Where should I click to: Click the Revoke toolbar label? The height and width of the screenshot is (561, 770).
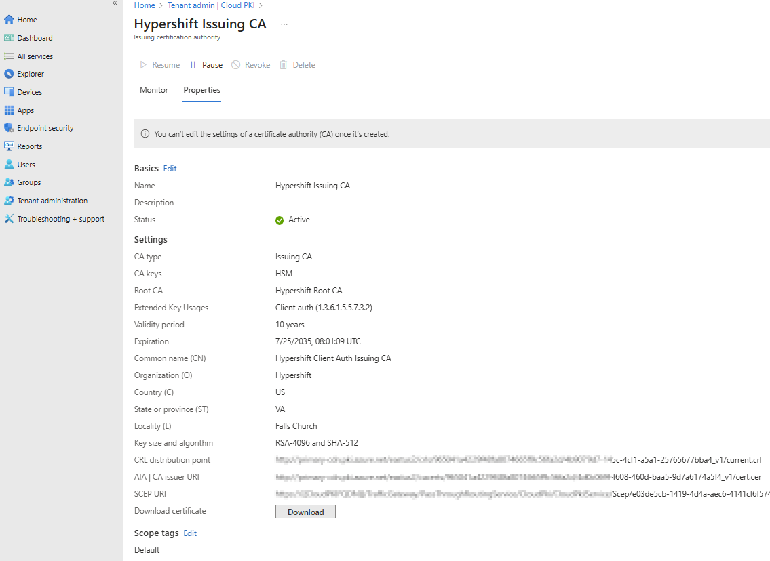[x=257, y=65]
